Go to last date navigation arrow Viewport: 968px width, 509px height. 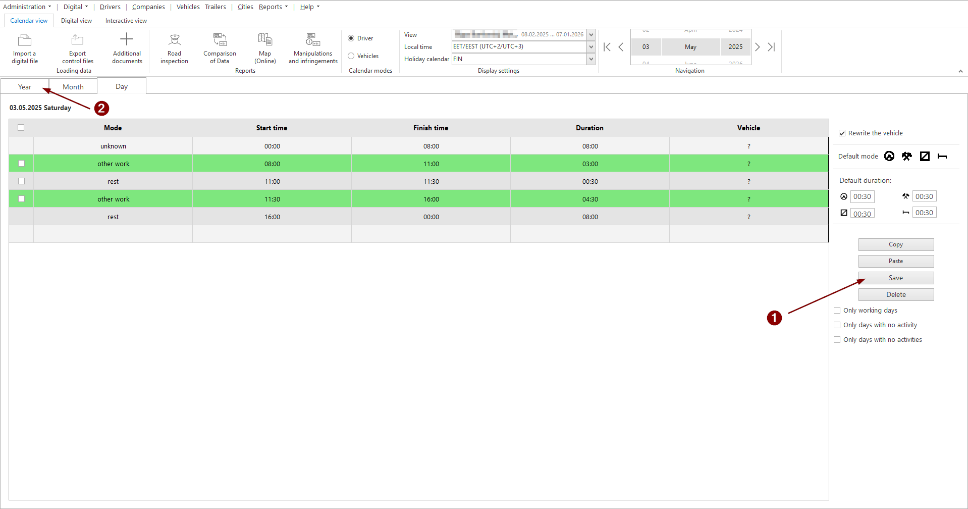(771, 47)
